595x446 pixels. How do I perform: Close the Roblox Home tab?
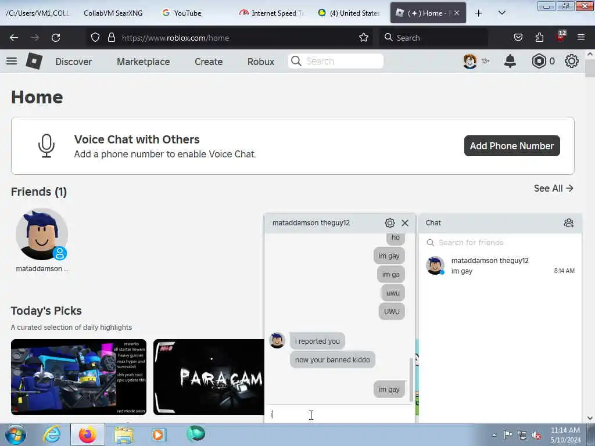pos(457,13)
